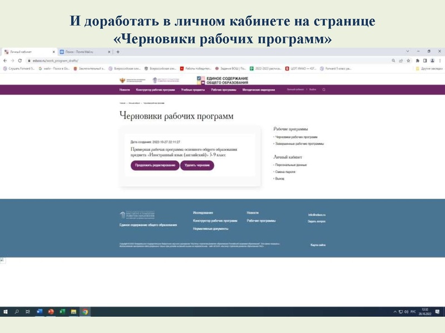Open the Windows Start menu
The image size is (445, 333).
(x=6, y=311)
